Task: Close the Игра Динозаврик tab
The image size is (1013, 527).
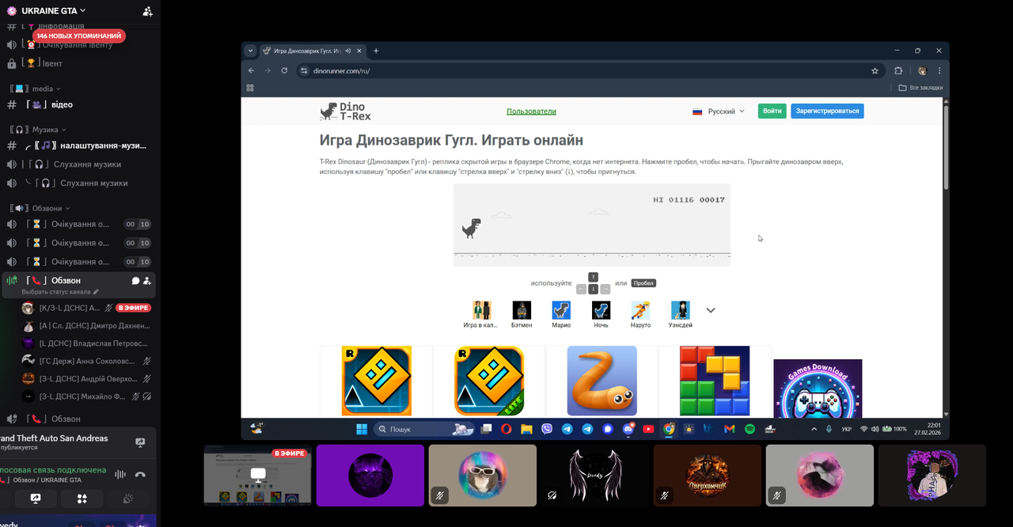Action: [x=359, y=51]
